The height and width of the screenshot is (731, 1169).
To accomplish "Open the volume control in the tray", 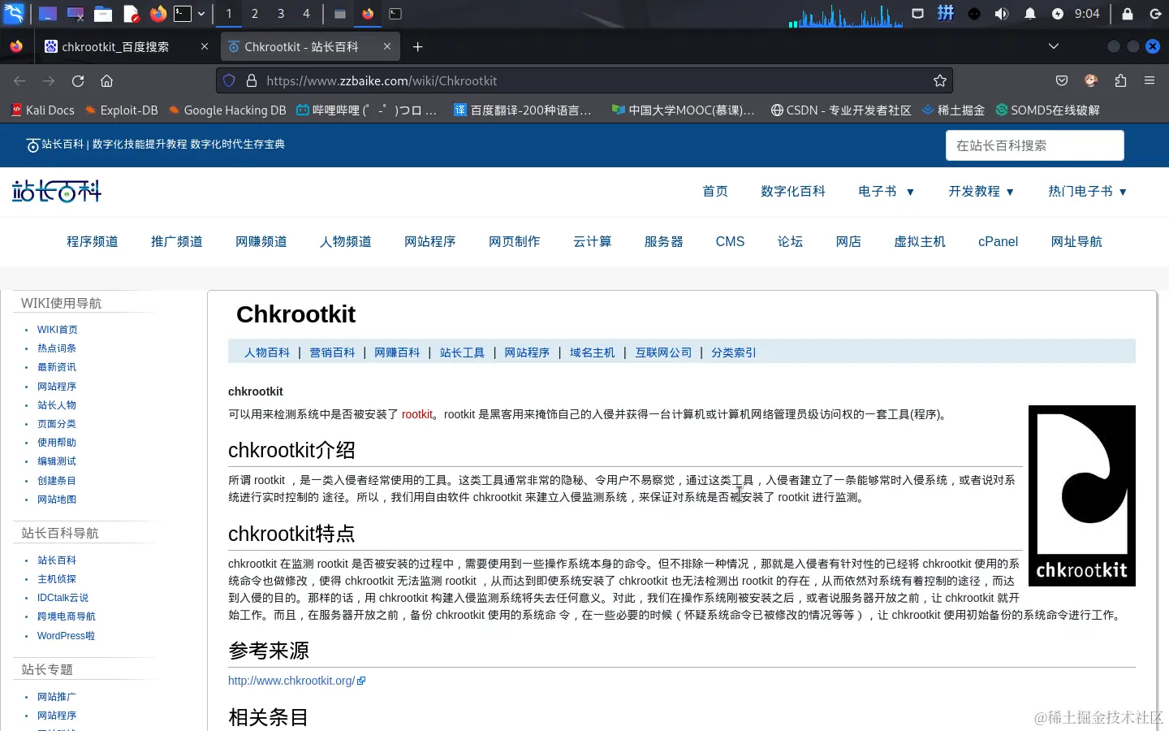I will (1002, 14).
